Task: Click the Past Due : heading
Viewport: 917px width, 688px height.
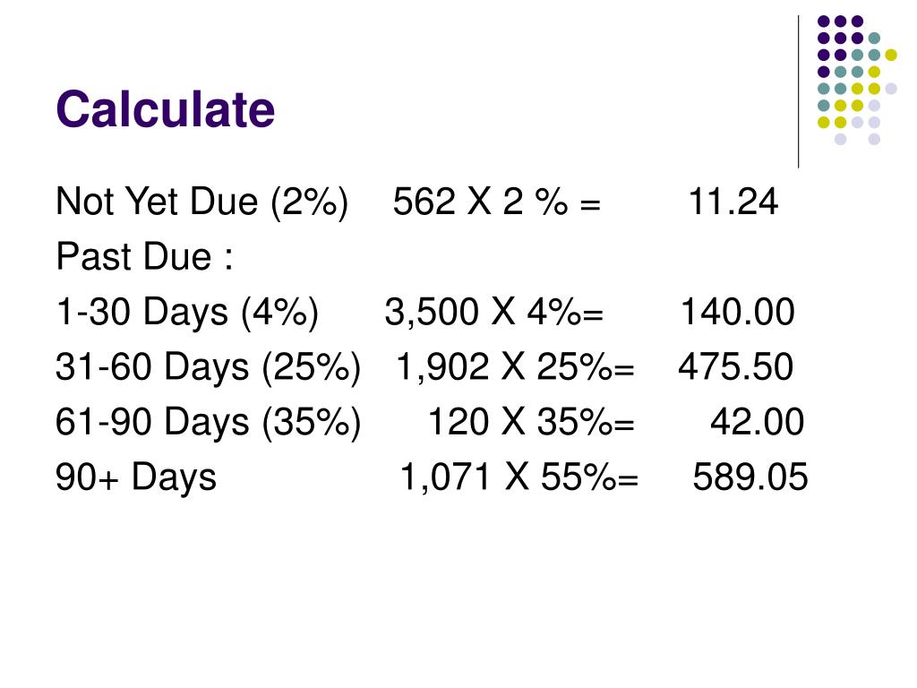Action: click(x=144, y=257)
